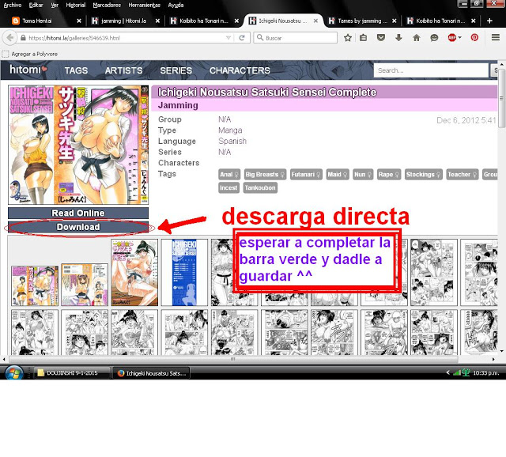The height and width of the screenshot is (457, 506).
Task: Select the Teacher tag
Action: pos(462,175)
